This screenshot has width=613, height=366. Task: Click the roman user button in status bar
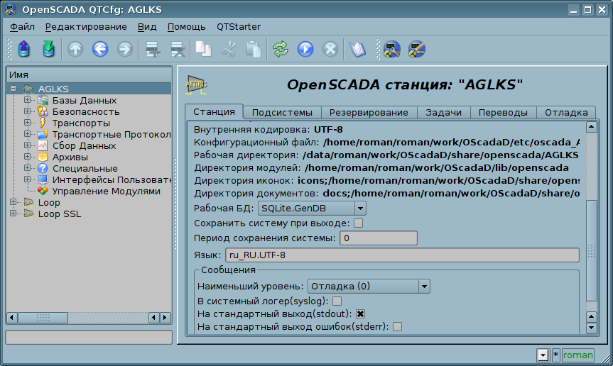577,355
